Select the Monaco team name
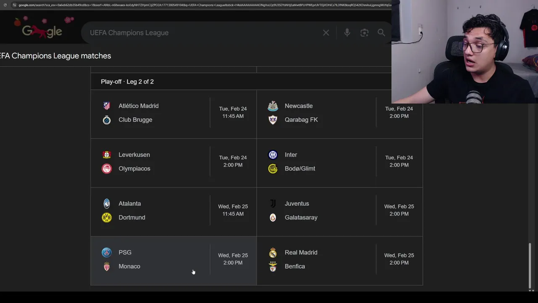This screenshot has height=303, width=538. 129,266
